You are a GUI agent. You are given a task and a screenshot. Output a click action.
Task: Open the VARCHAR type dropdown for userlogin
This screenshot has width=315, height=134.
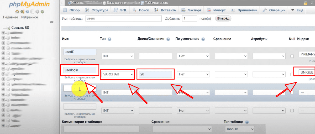(x=118, y=74)
